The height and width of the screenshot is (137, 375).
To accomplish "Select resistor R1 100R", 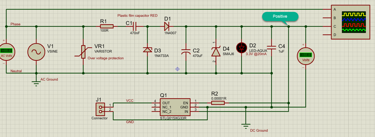I will coord(107,26).
